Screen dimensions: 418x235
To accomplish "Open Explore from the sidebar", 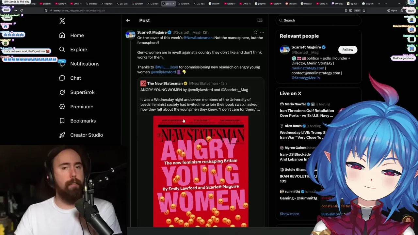I will coord(73,50).
